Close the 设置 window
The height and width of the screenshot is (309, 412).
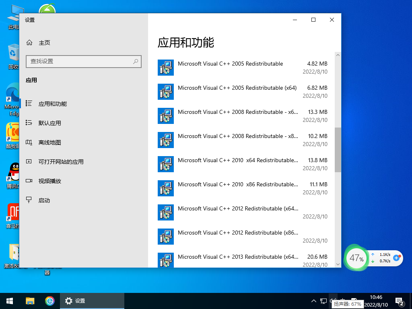tap(332, 20)
